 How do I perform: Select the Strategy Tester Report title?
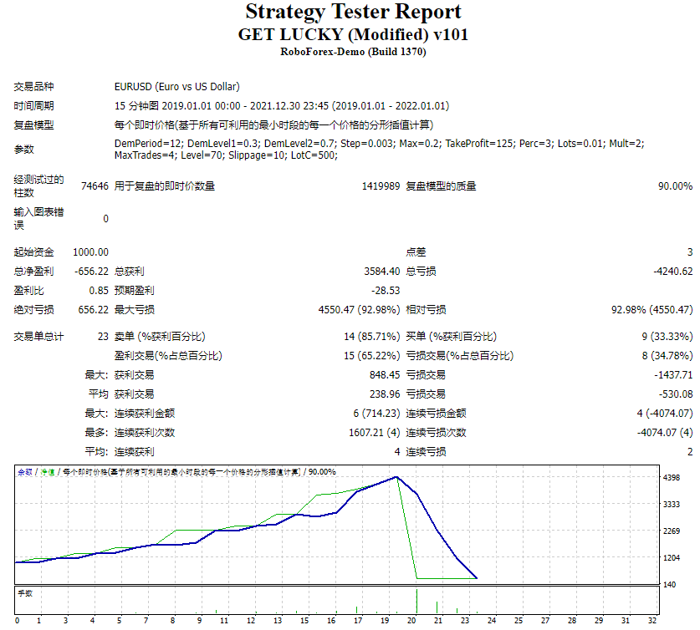click(x=350, y=12)
